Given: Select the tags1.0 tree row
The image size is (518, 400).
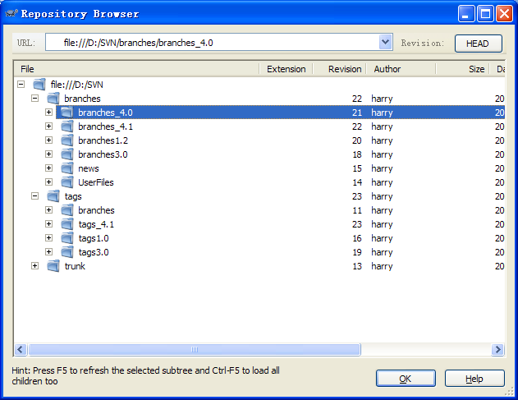Looking at the screenshot, I should [x=259, y=238].
